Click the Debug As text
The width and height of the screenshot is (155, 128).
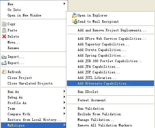pyautogui.click(x=15, y=97)
